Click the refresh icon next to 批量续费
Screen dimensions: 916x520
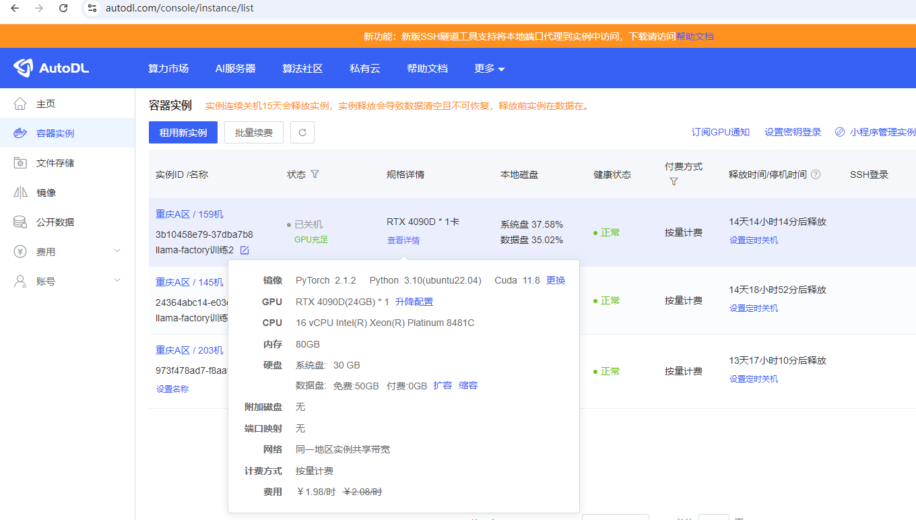(x=302, y=133)
